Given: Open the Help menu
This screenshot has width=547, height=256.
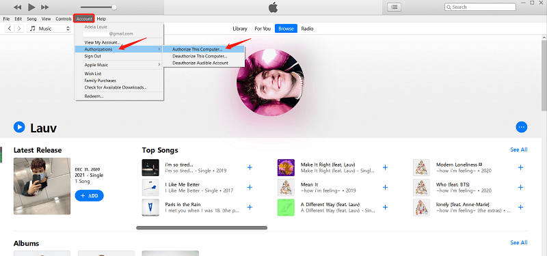Looking at the screenshot, I should pos(101,19).
